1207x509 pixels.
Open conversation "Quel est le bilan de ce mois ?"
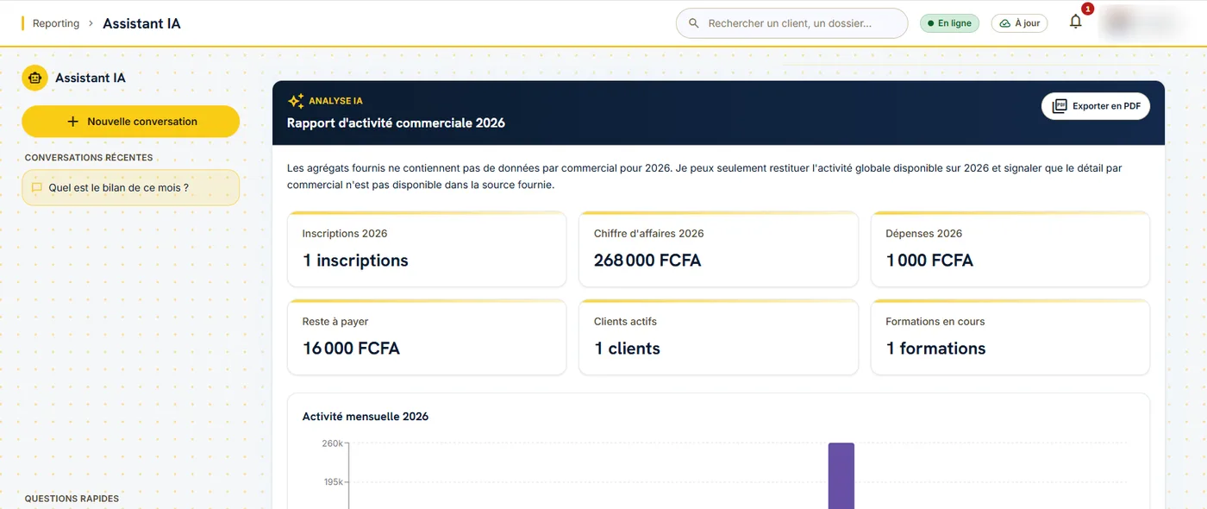[130, 187]
